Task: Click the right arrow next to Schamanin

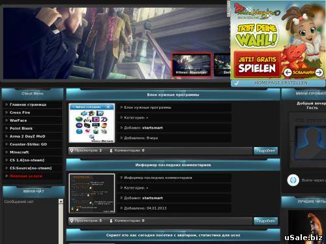Action: 319,72
